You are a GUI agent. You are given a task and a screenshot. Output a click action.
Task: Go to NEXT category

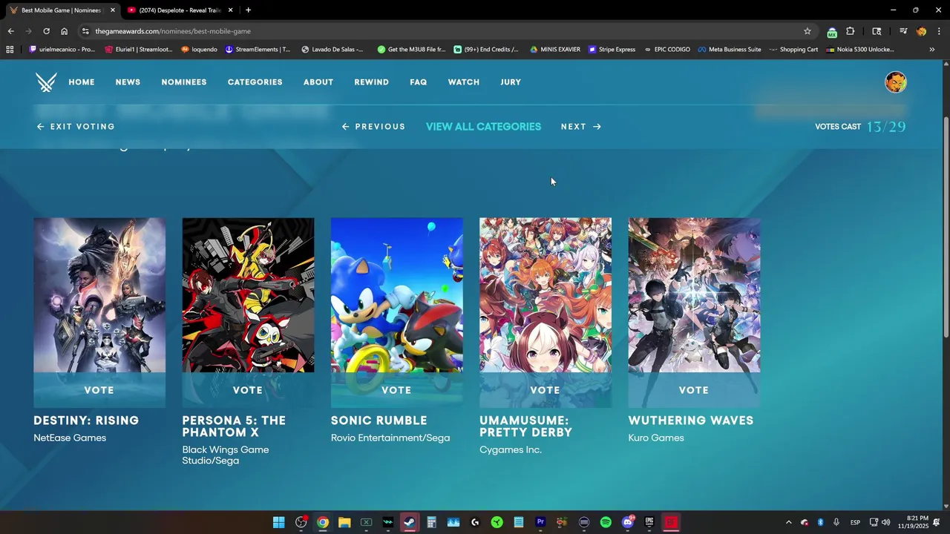click(581, 127)
